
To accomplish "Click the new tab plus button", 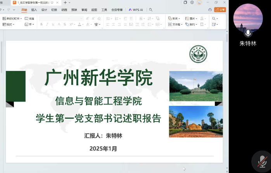I will click(x=65, y=2).
